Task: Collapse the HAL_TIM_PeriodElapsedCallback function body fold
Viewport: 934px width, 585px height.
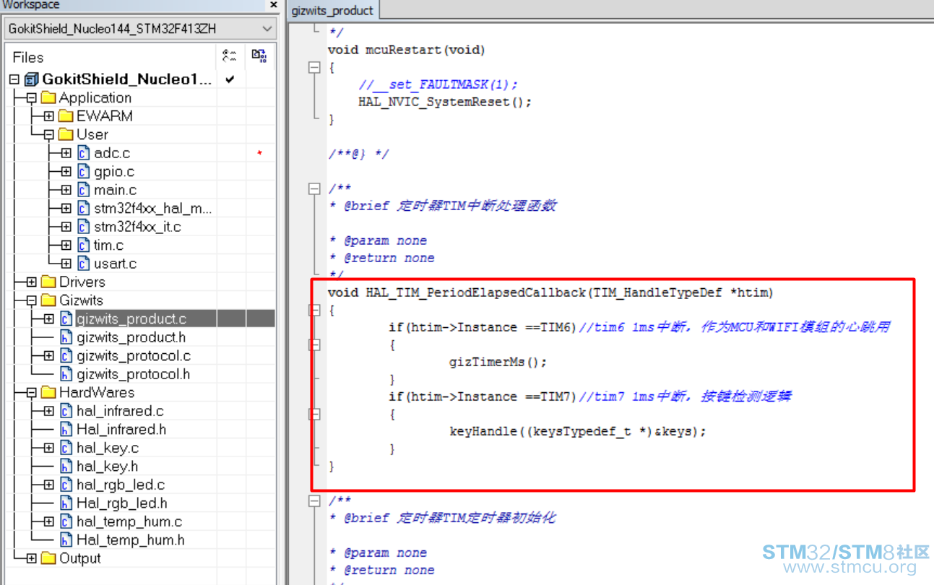Action: point(314,310)
